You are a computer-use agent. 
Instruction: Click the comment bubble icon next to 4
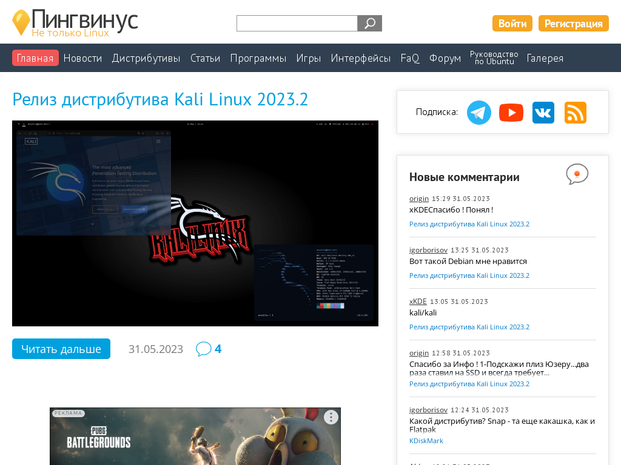[204, 349]
